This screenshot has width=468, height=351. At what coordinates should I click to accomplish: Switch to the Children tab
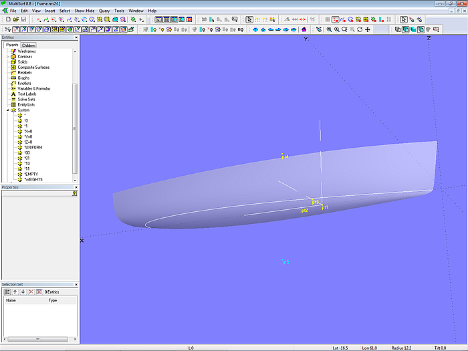29,45
